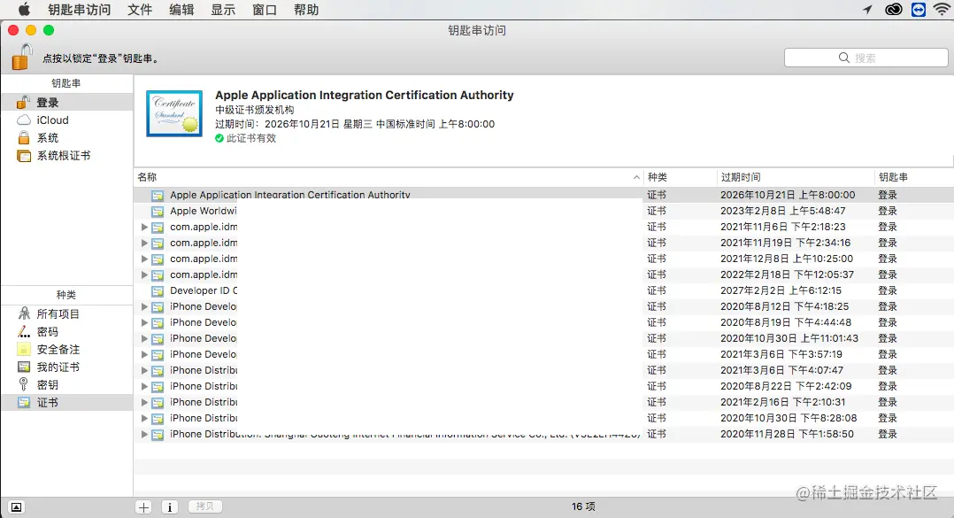The height and width of the screenshot is (518, 954).
Task: Expand the iPhone Distribu row expiring 2020年8月22日
Action: click(144, 387)
